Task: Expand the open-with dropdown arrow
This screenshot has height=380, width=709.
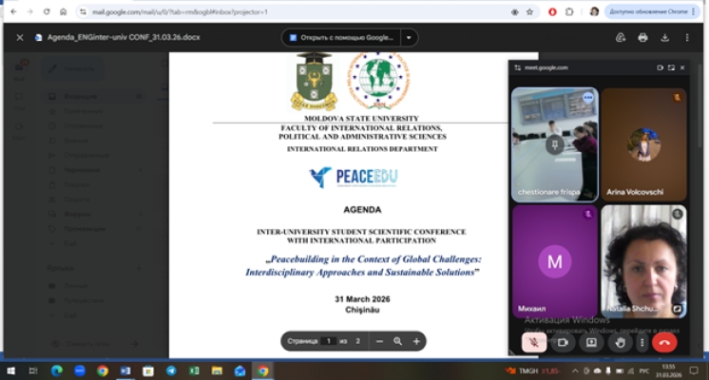Action: 409,38
